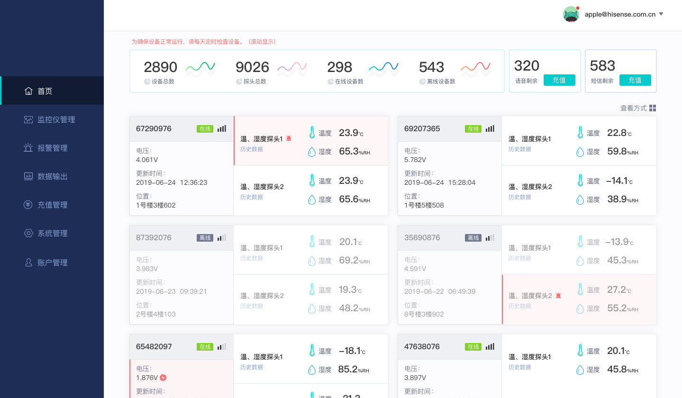The image size is (682, 398).
Task: Click the 查看方式 grid layout icon
Action: 653,108
